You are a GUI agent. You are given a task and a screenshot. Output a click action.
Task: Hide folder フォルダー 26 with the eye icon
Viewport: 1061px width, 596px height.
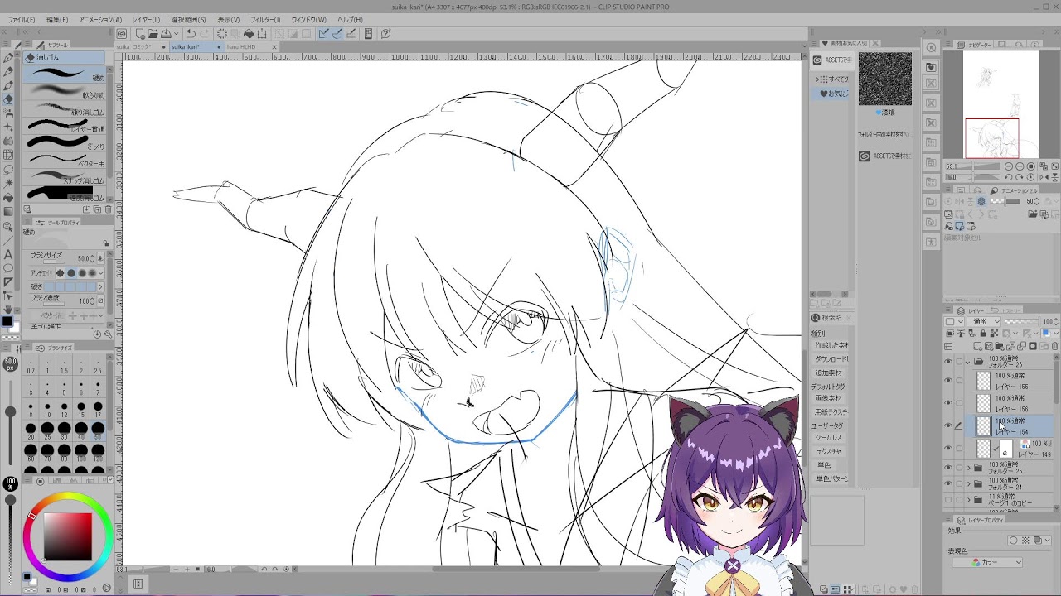[948, 362]
